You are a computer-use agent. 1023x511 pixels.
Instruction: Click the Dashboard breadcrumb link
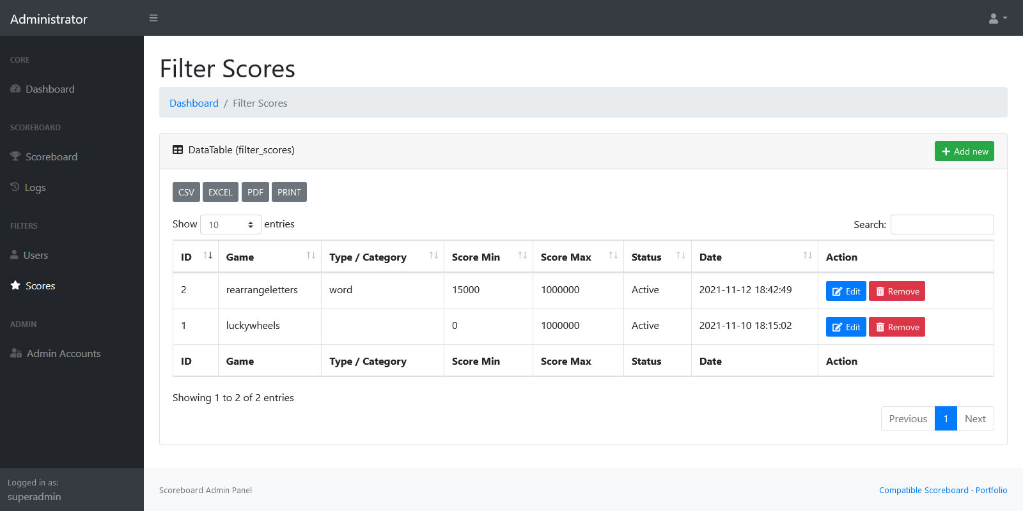[x=194, y=103]
